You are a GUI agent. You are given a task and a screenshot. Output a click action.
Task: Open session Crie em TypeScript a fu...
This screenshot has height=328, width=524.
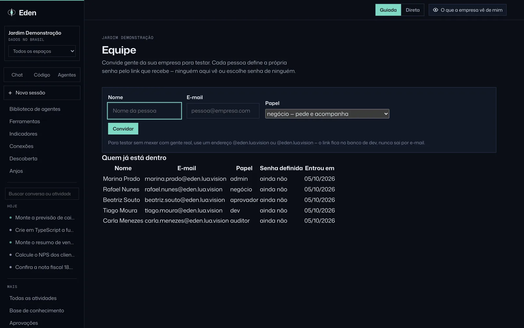point(42,230)
